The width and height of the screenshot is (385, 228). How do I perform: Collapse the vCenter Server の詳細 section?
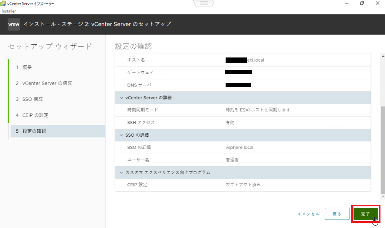[122, 98]
